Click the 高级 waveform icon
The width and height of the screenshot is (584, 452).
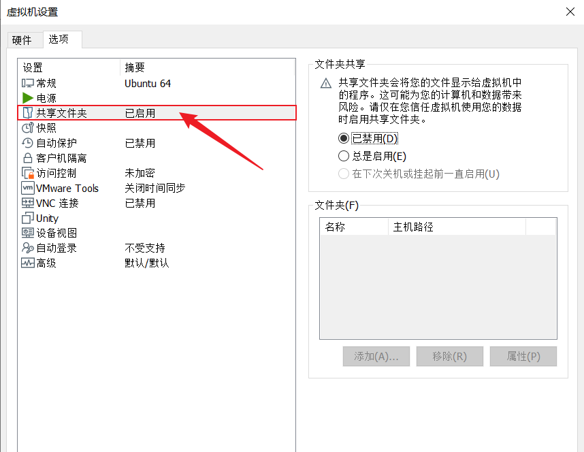pyautogui.click(x=28, y=263)
